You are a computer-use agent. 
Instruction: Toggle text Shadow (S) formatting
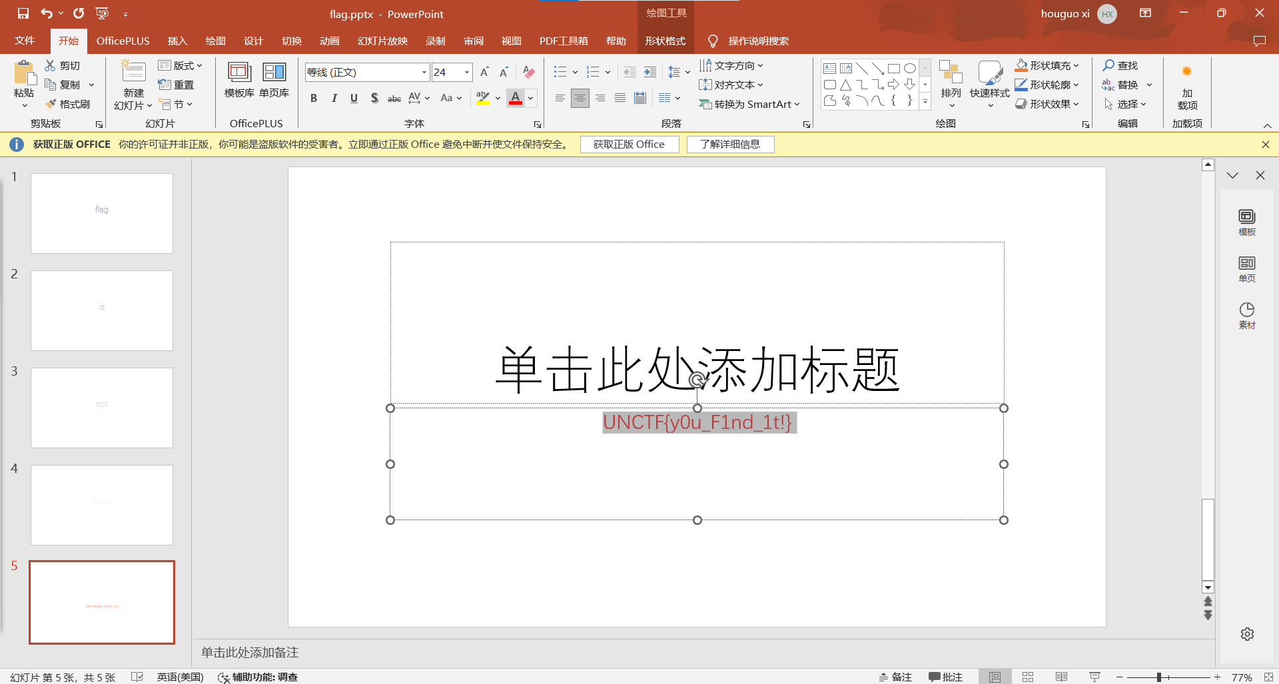(x=374, y=98)
